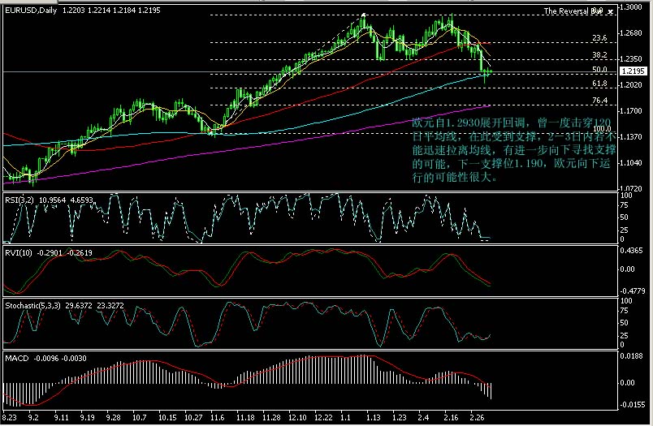Click the 23.6 Fibonacci level label
The width and height of the screenshot is (653, 426).
click(599, 38)
